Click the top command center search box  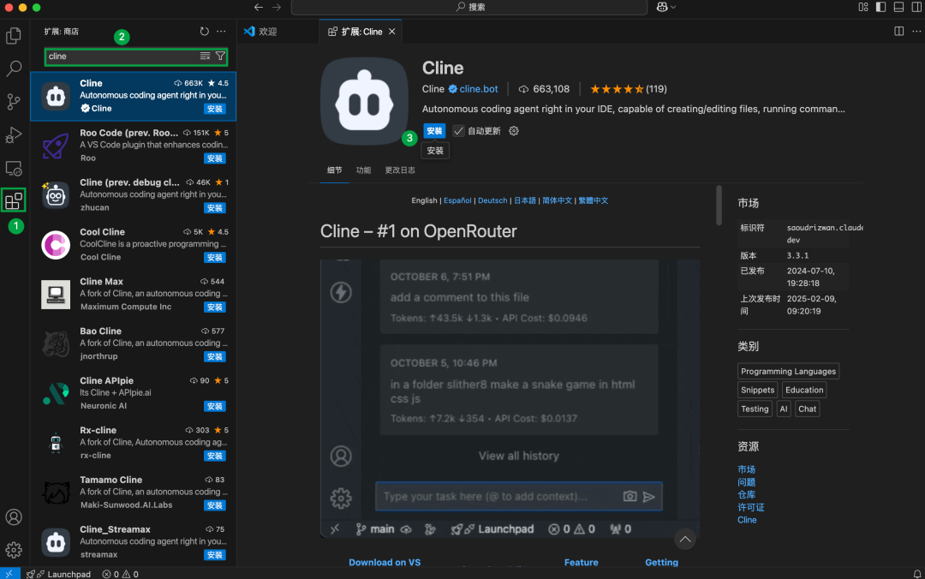click(469, 7)
